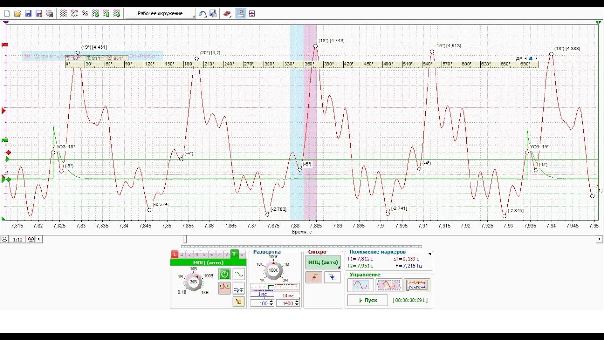Image resolution: width=604 pixels, height=340 pixels.
Task: Toggle the blue lock icon on ruler
Action: (x=531, y=59)
